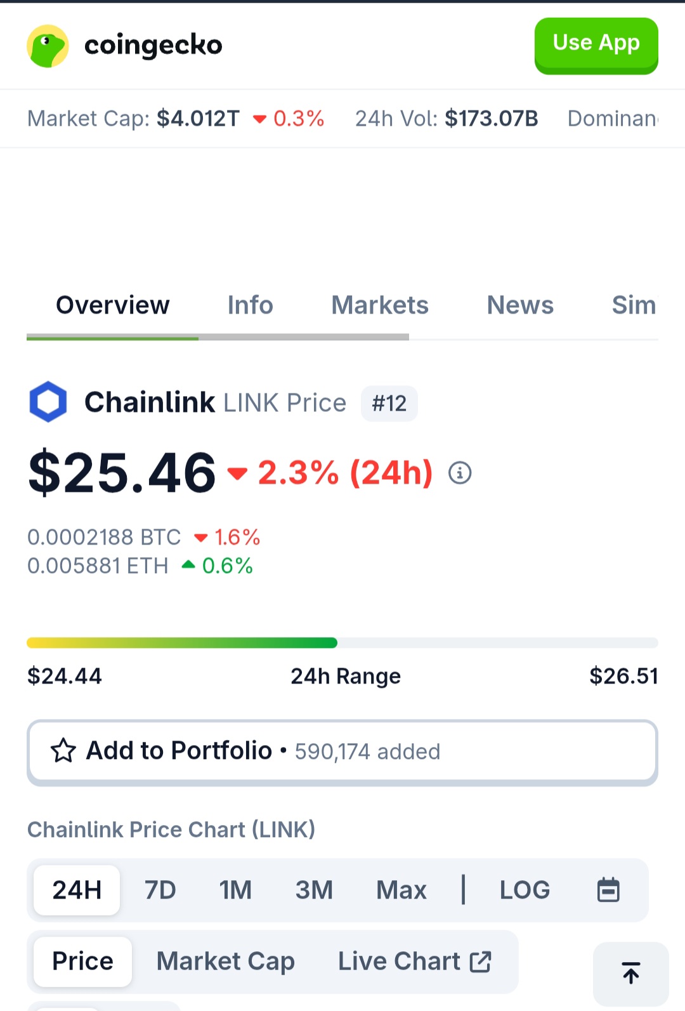Select the 24H chart timeframe
Viewport: 685px width, 1011px height.
(x=77, y=890)
